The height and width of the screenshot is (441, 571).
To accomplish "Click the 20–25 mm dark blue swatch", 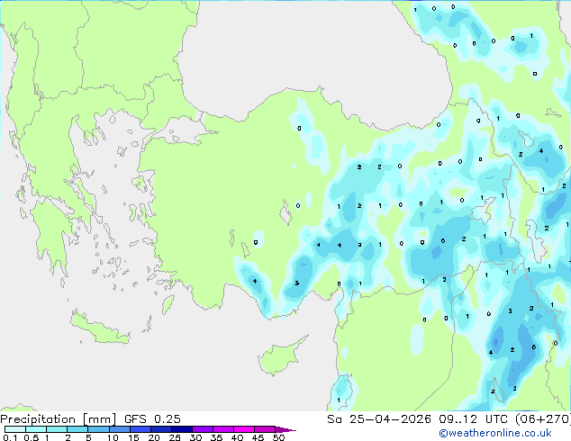I will pos(160,429).
